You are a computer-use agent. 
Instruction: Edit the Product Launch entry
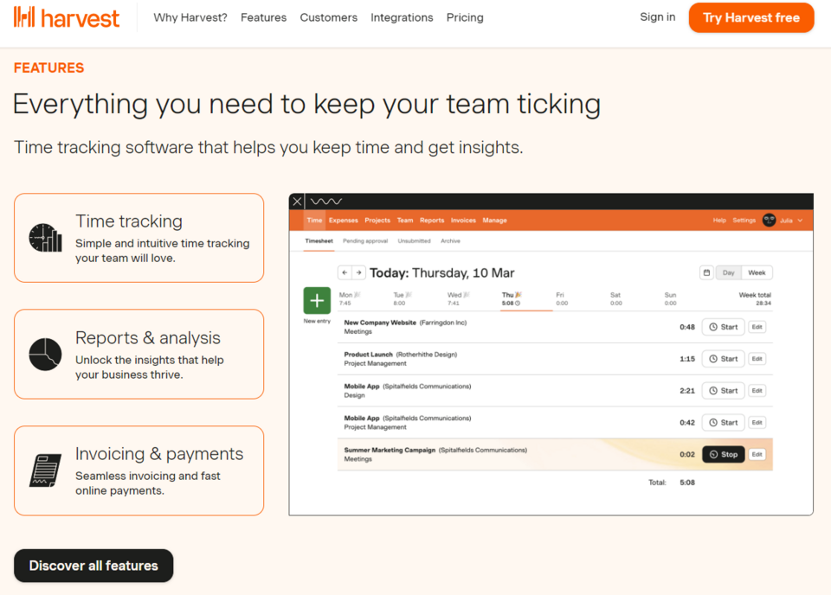(x=757, y=359)
